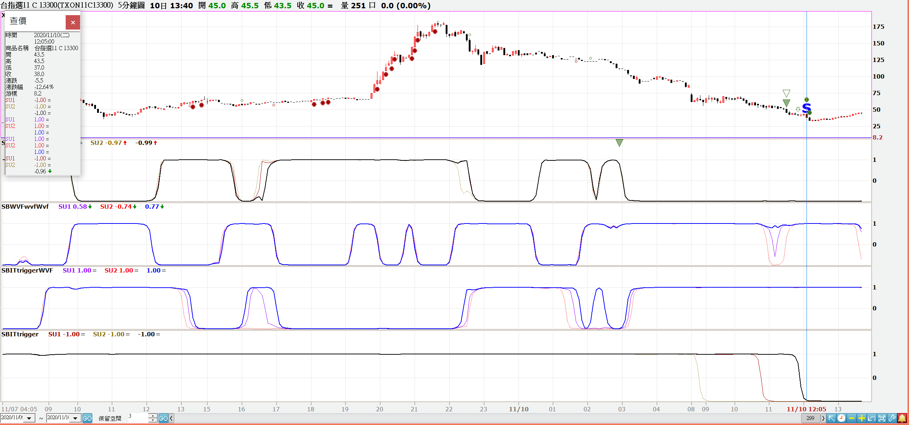The height and width of the screenshot is (425, 909).
Task: Click the clock time-period icon
Action: coord(841,418)
